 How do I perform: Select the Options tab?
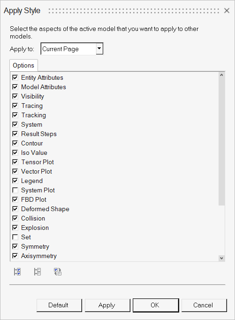pyautogui.click(x=23, y=65)
